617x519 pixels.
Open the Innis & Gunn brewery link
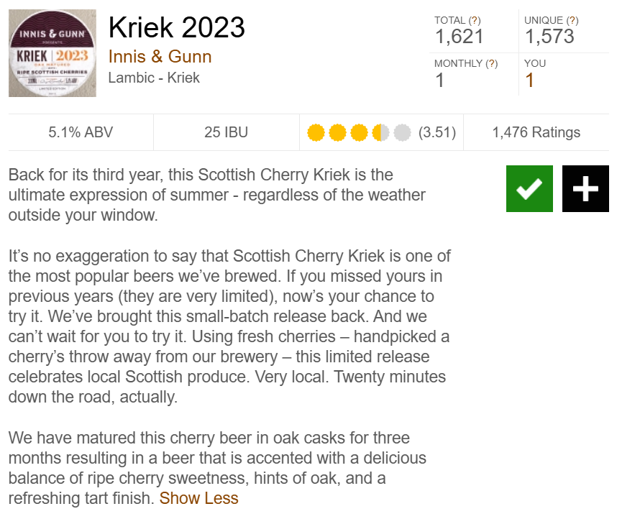(160, 56)
